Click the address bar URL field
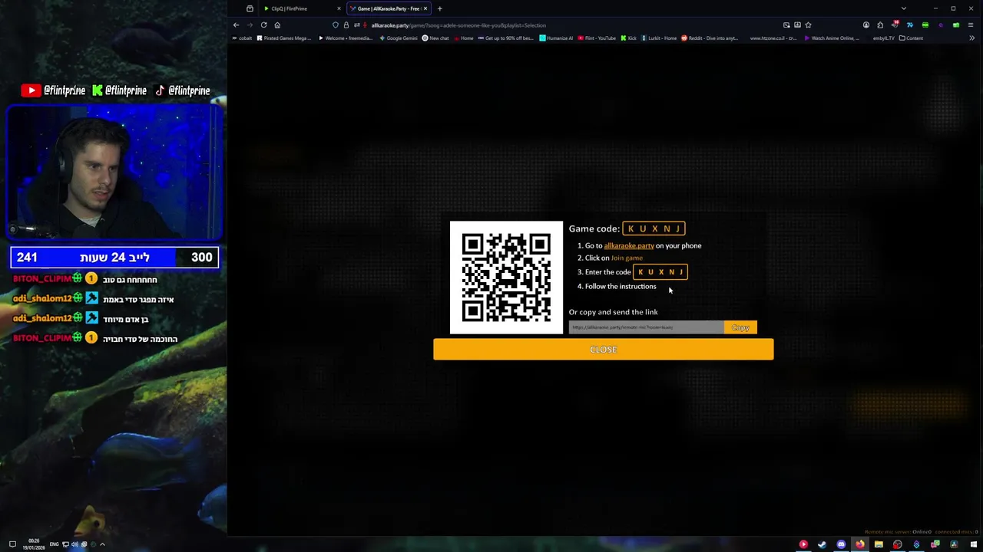Viewport: 983px width, 552px height. coord(568,25)
